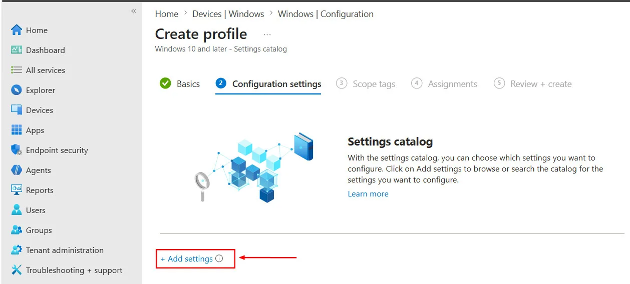Click the Users person icon

tap(17, 210)
